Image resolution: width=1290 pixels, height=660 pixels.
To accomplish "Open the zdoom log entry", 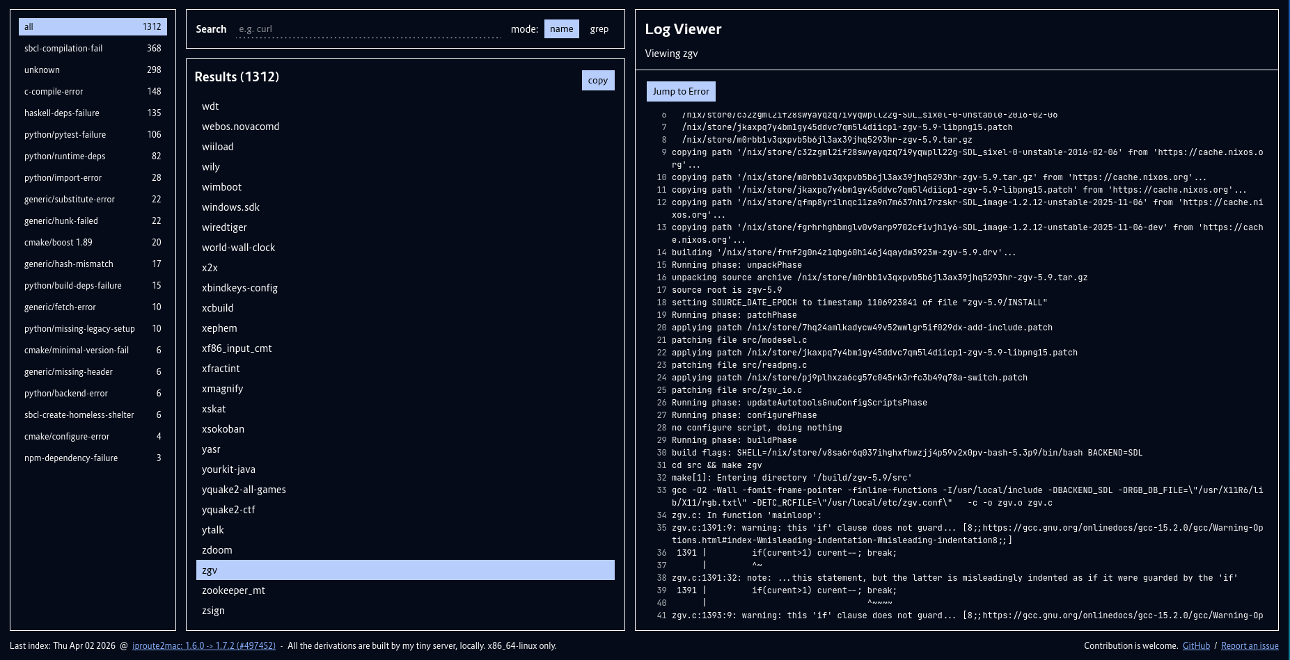I will (x=217, y=550).
